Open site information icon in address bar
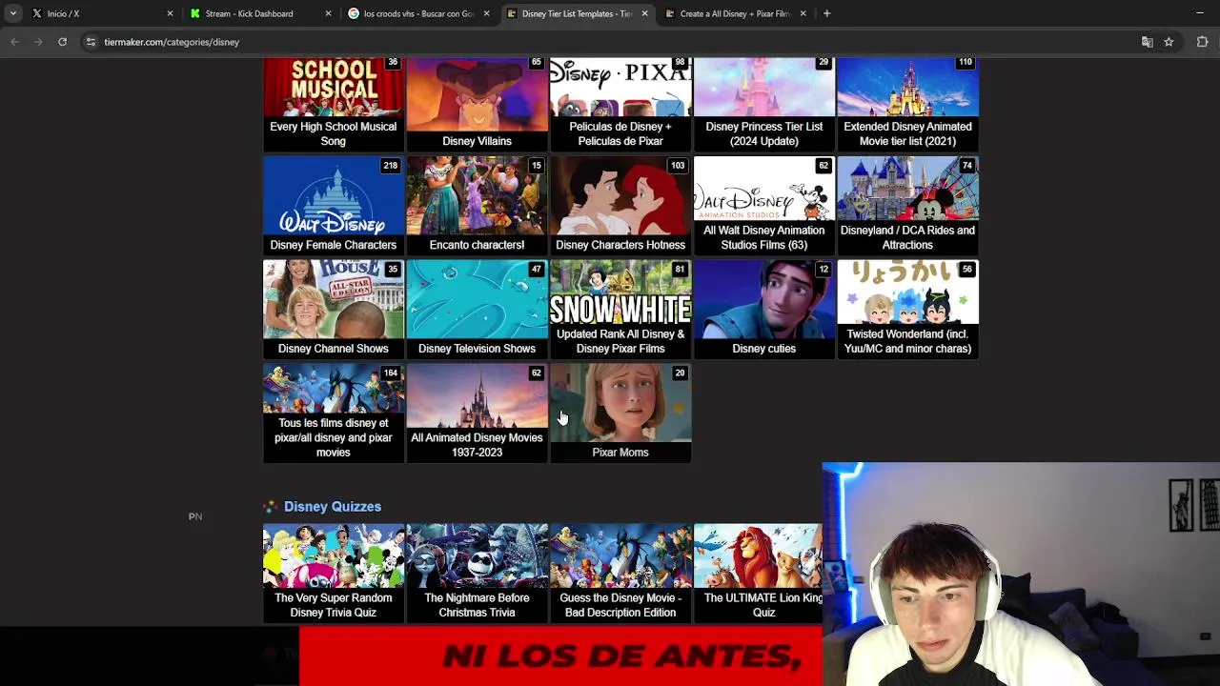The image size is (1220, 686). 91,42
